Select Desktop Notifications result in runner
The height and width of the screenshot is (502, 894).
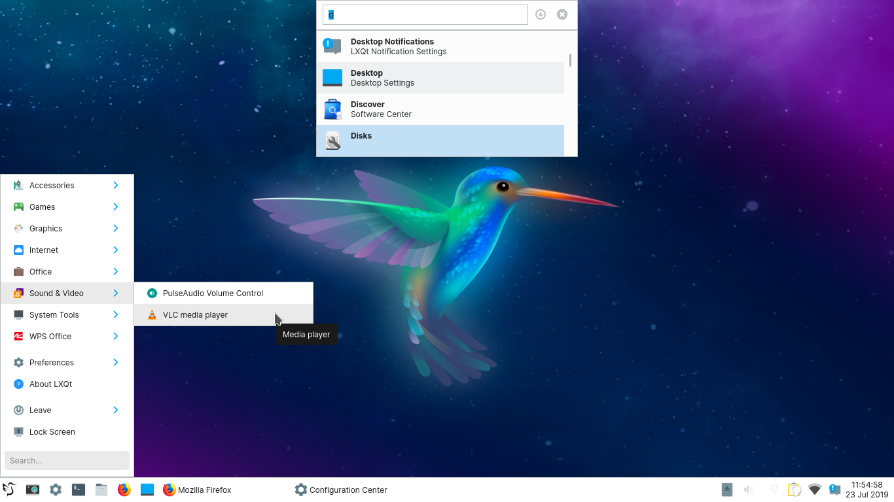pos(440,46)
